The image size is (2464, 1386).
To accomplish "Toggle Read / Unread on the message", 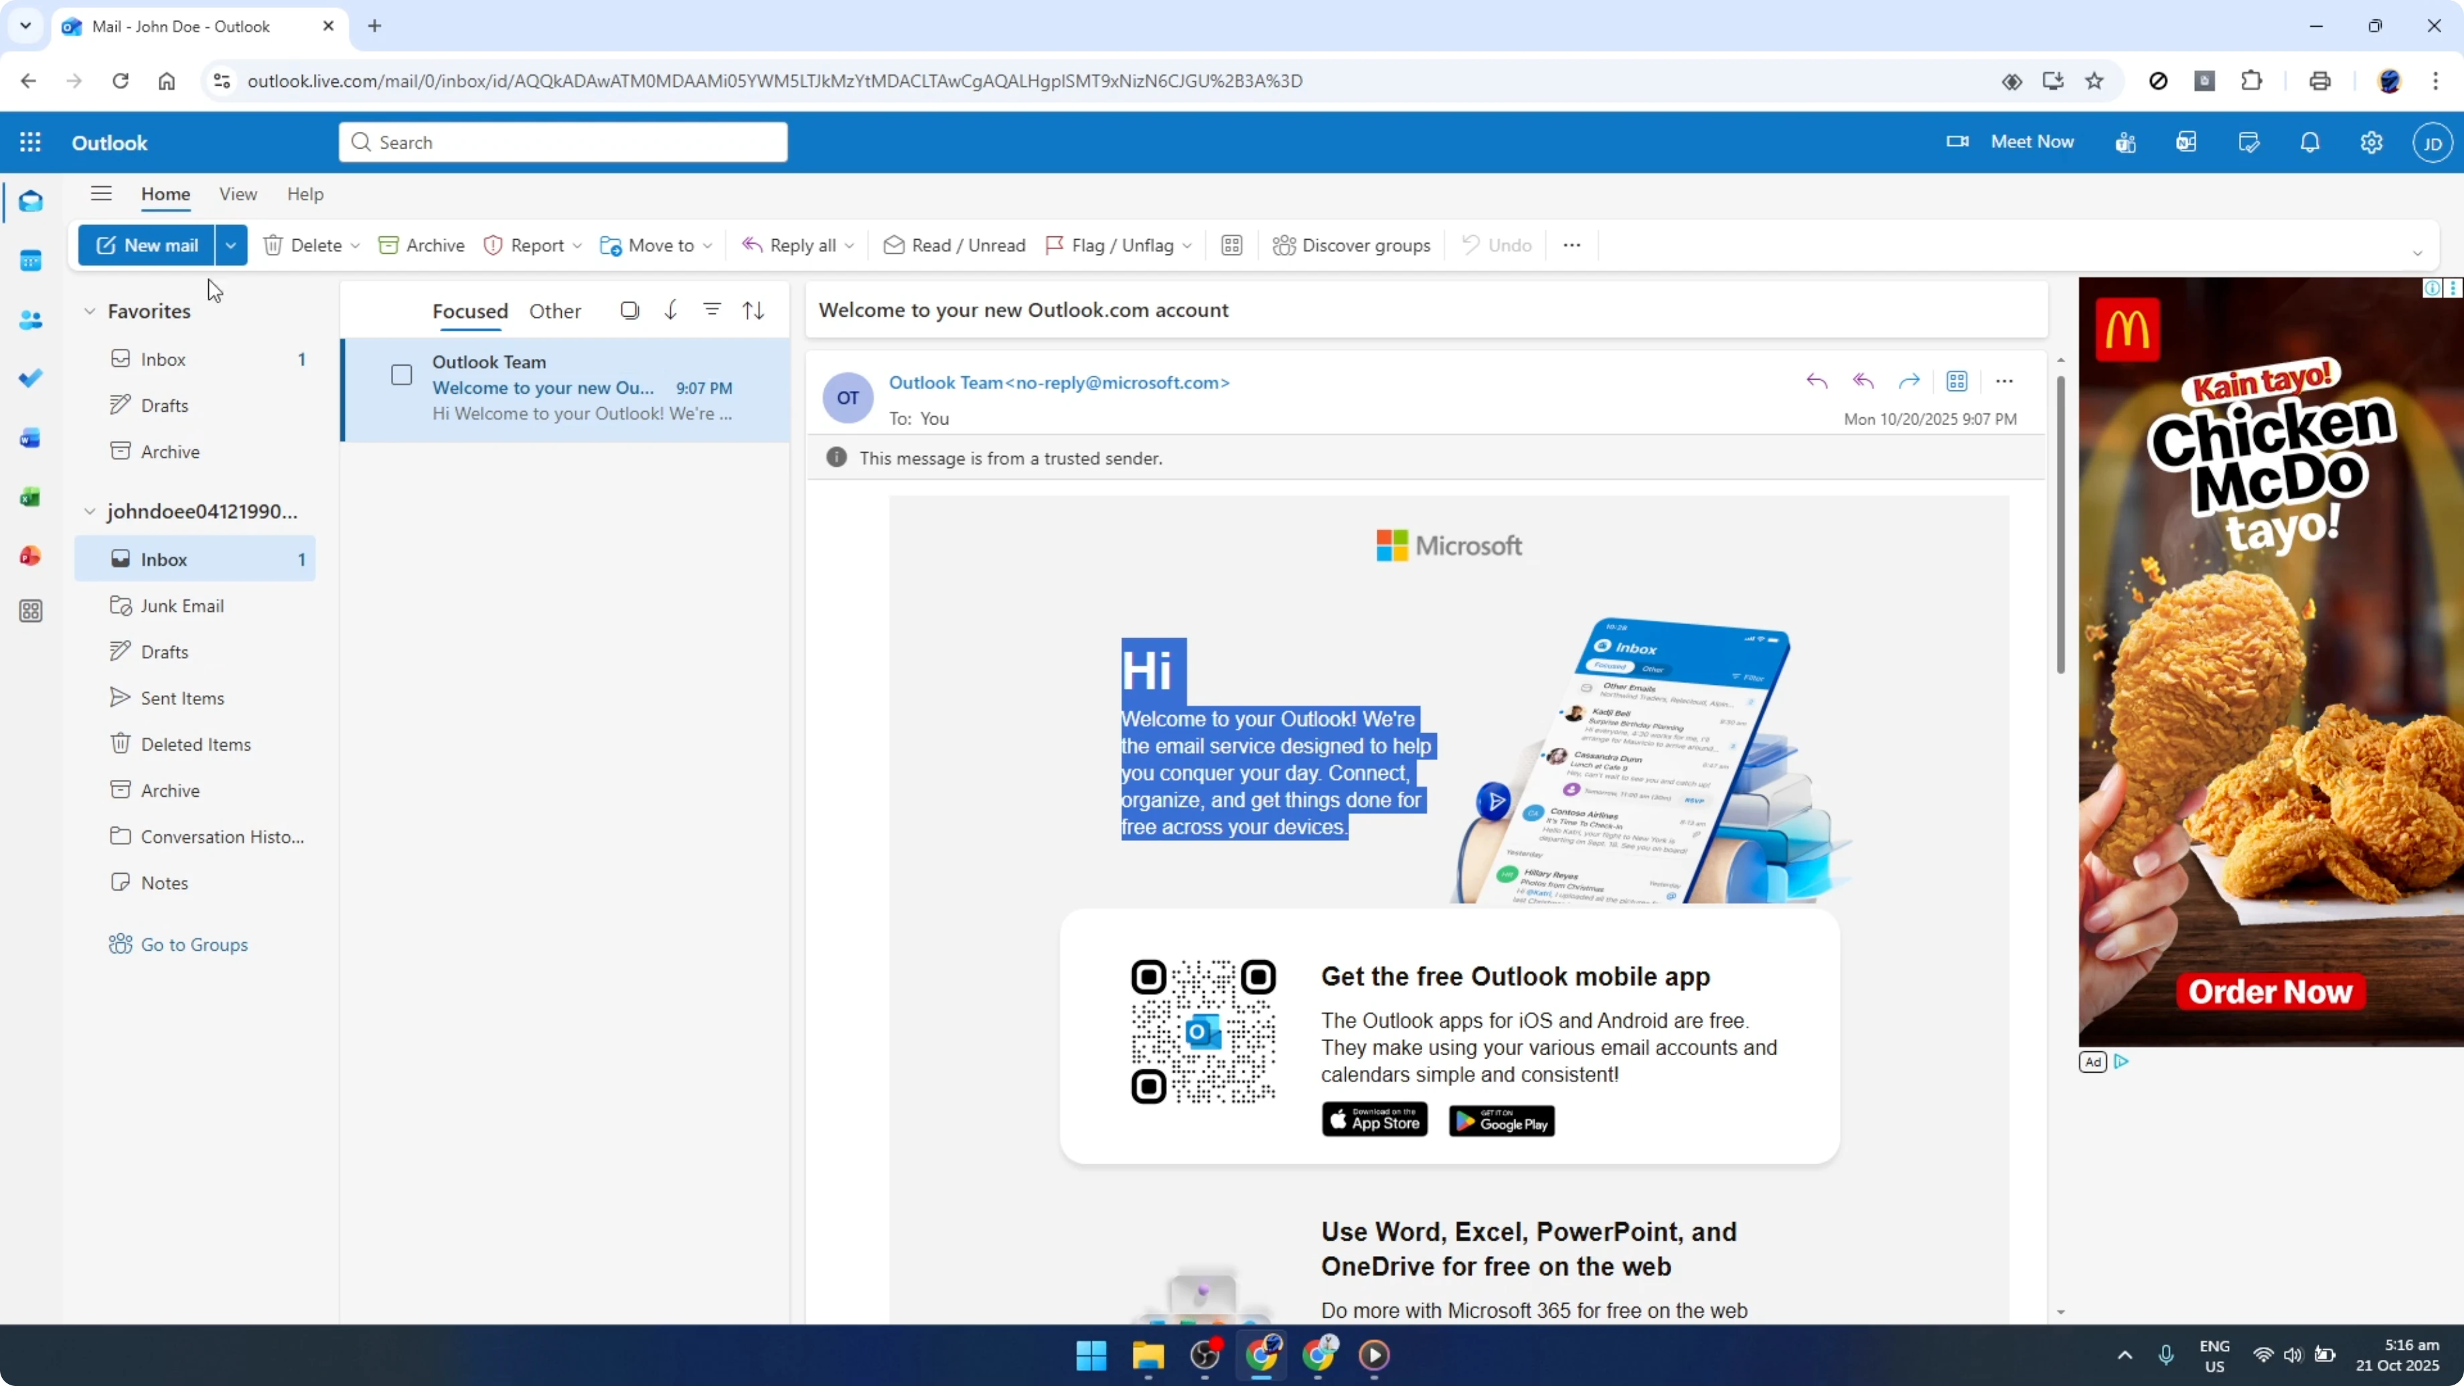I will click(x=953, y=246).
